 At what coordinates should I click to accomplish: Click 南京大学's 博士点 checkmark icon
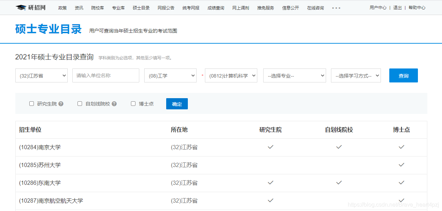pos(401,147)
